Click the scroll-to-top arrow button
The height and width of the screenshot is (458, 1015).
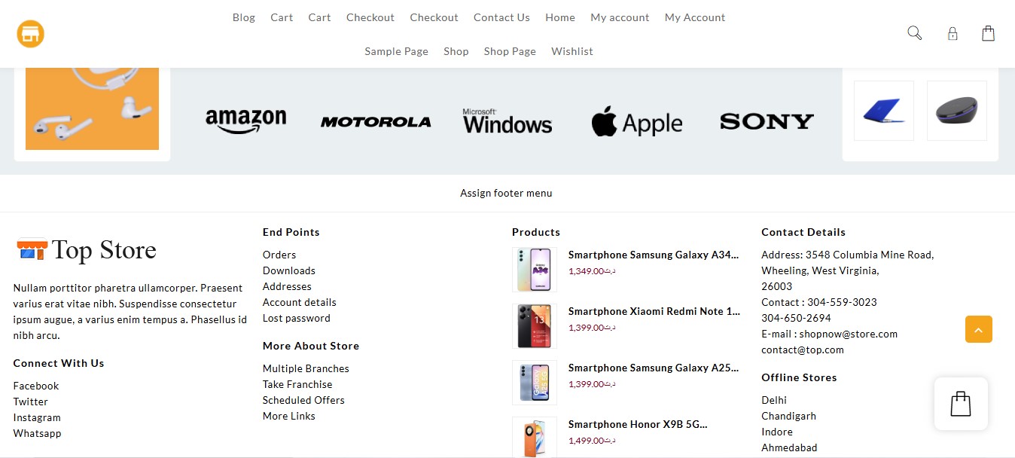[x=978, y=329]
